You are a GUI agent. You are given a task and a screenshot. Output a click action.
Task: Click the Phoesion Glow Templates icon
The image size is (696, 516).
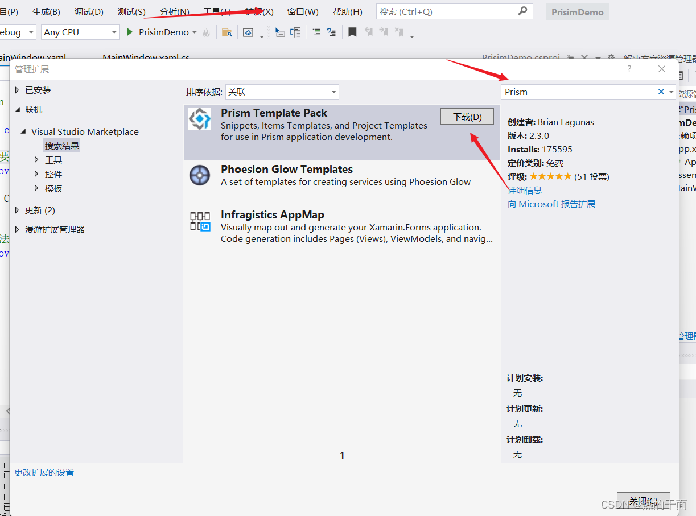point(200,175)
